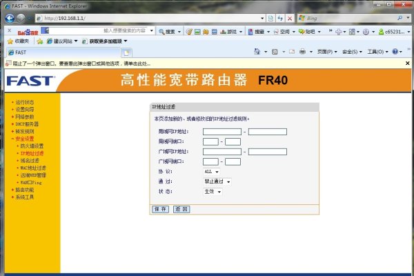Viewport: 414px width, 276px height.
Task: Open the 收藏夹 Favorites star button
Action: 18,41
